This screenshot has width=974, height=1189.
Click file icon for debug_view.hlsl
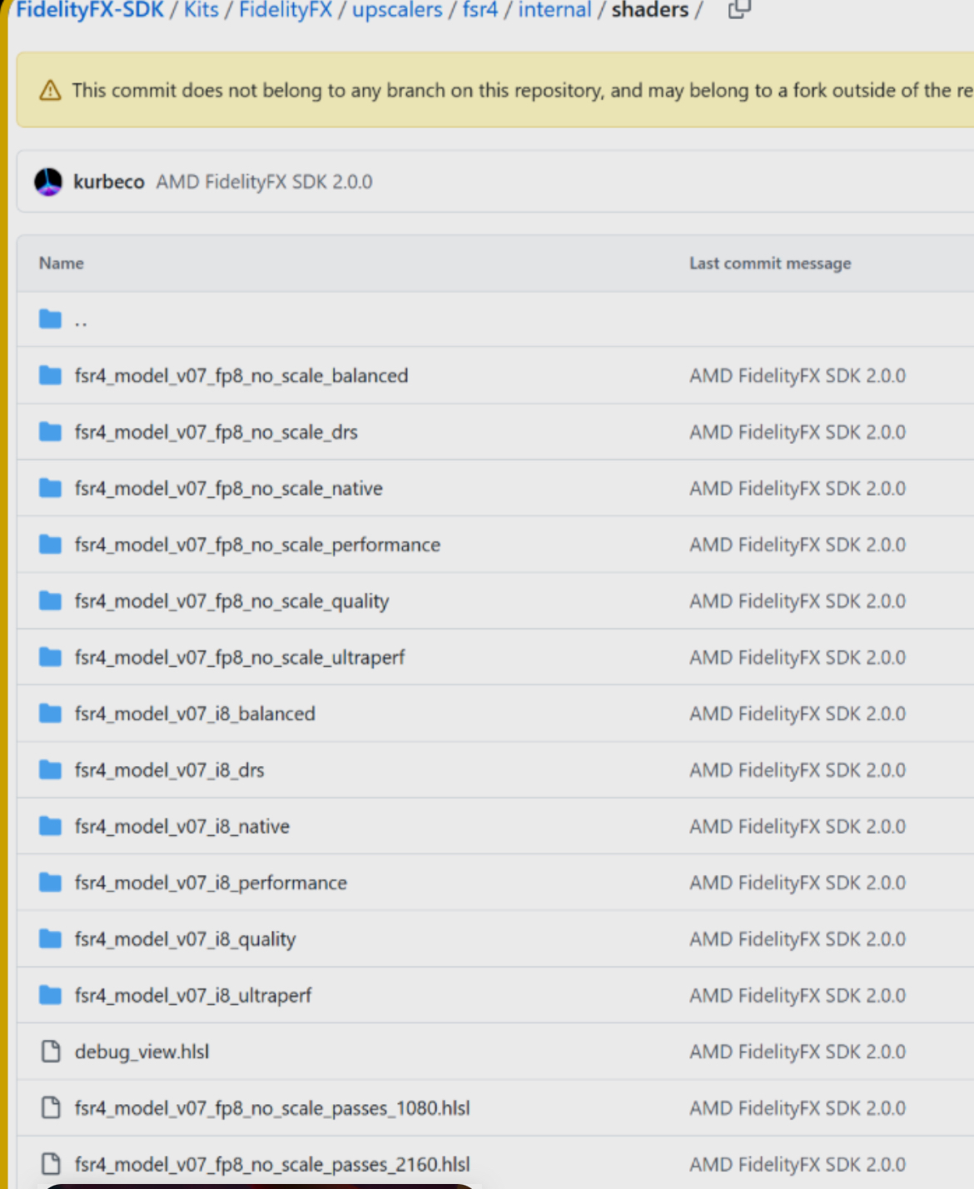(51, 1052)
